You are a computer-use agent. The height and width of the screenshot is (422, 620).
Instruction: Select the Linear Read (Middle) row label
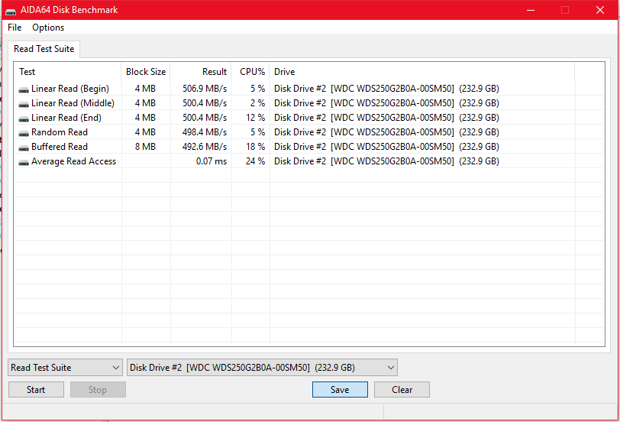[73, 103]
